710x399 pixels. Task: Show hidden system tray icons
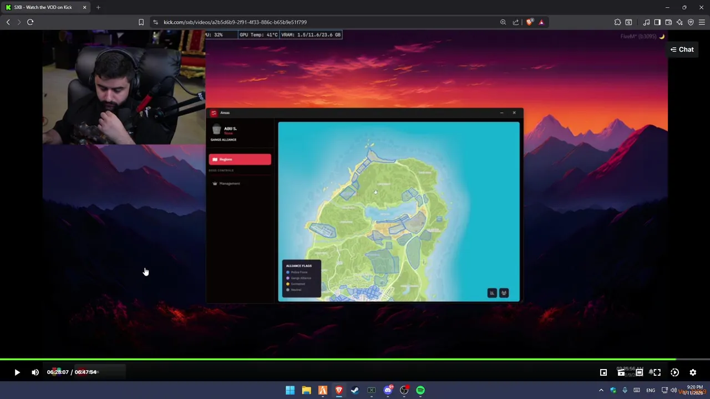tap(601, 391)
